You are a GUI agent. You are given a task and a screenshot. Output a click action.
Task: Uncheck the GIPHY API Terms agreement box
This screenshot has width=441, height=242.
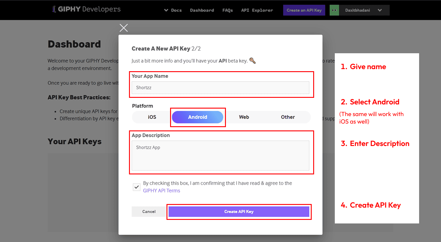(x=136, y=187)
